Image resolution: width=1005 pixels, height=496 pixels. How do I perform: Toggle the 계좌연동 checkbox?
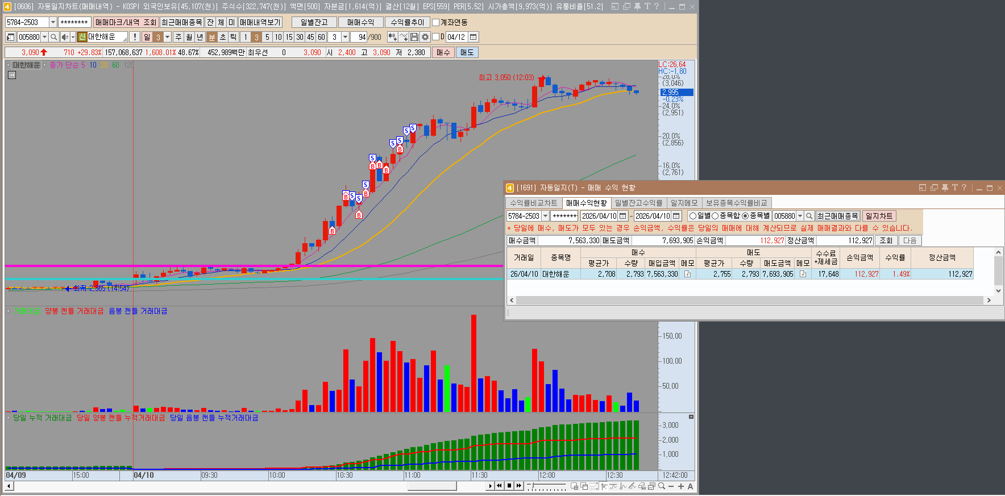[x=436, y=22]
